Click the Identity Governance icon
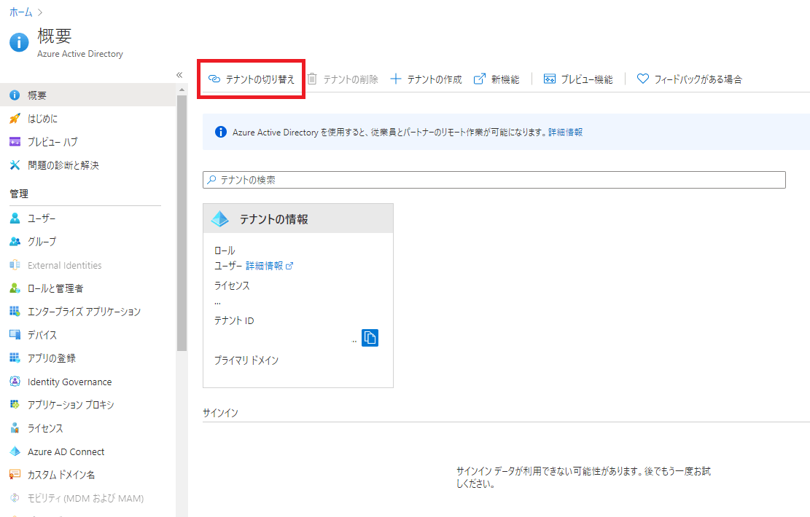 [15, 382]
